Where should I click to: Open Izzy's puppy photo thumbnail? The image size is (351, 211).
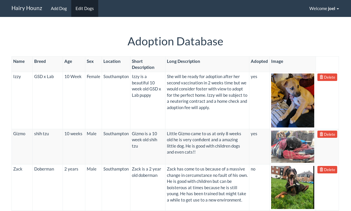point(293,100)
